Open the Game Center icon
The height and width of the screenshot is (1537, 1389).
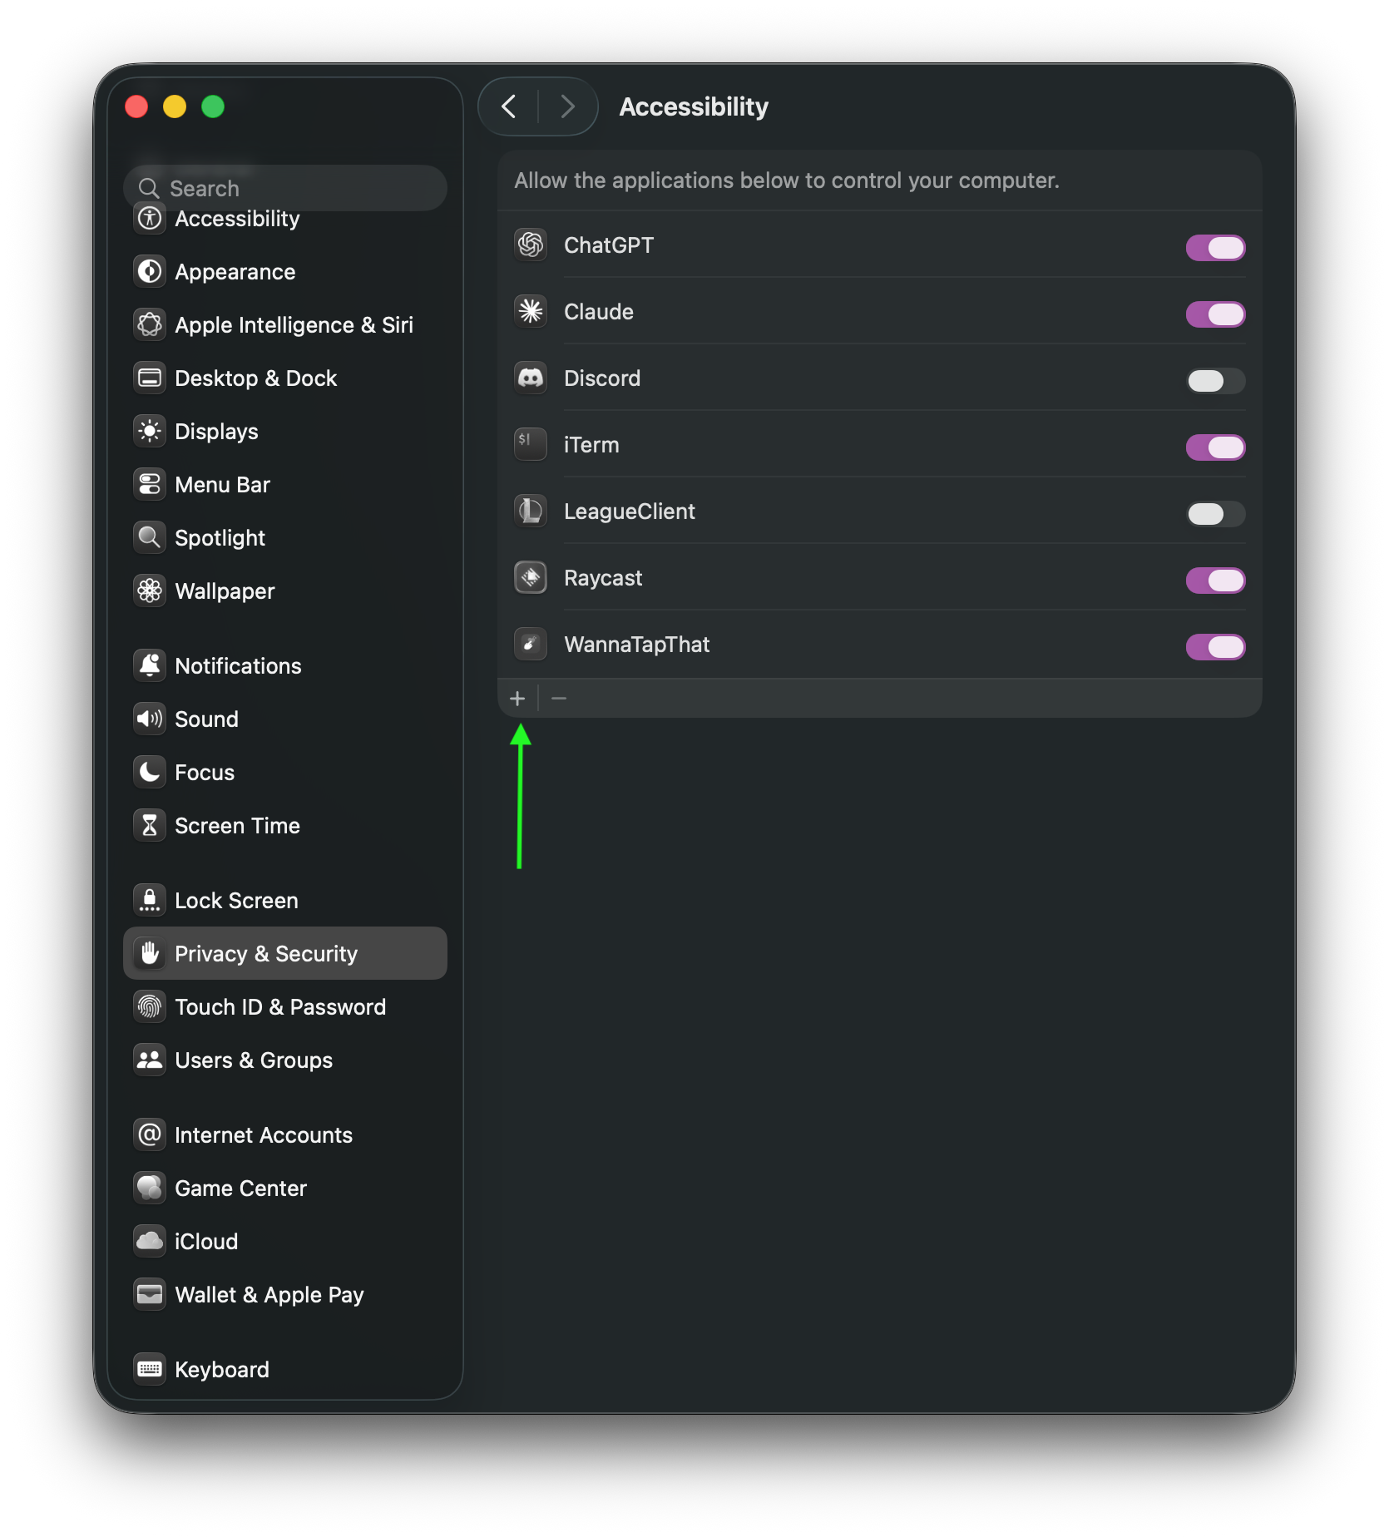pyautogui.click(x=150, y=1188)
